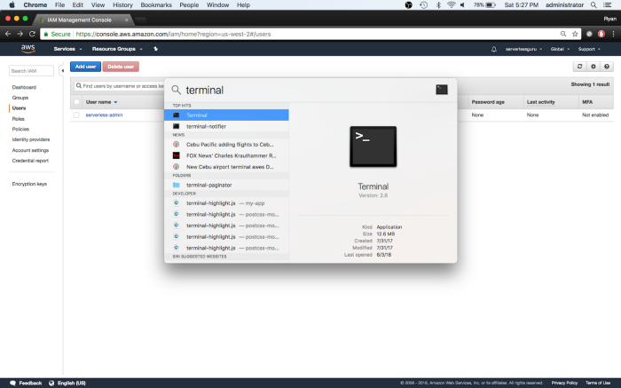Viewport: 621px width, 388px height.
Task: Select FOX News' Charles Krauthammer result
Action: [226, 155]
